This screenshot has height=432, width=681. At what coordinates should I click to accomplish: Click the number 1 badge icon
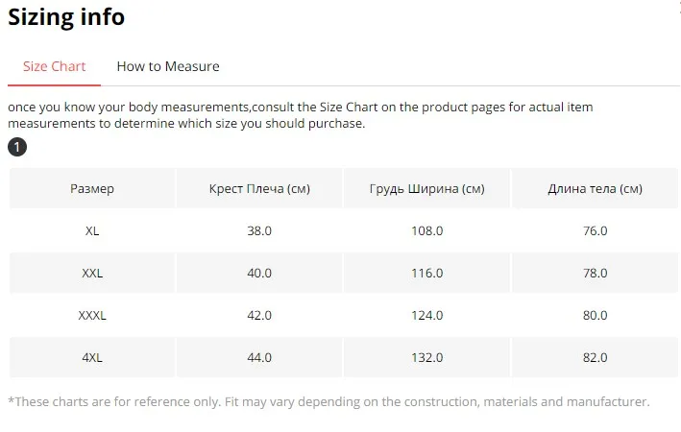pos(17,147)
